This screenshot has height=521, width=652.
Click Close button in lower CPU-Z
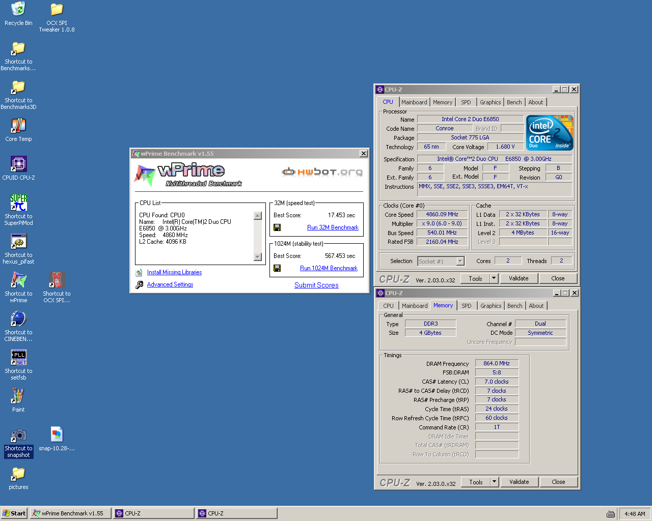558,482
